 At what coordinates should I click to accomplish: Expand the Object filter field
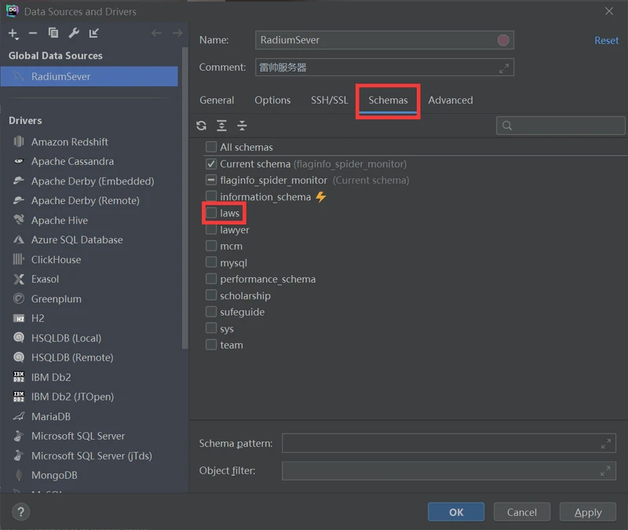605,470
